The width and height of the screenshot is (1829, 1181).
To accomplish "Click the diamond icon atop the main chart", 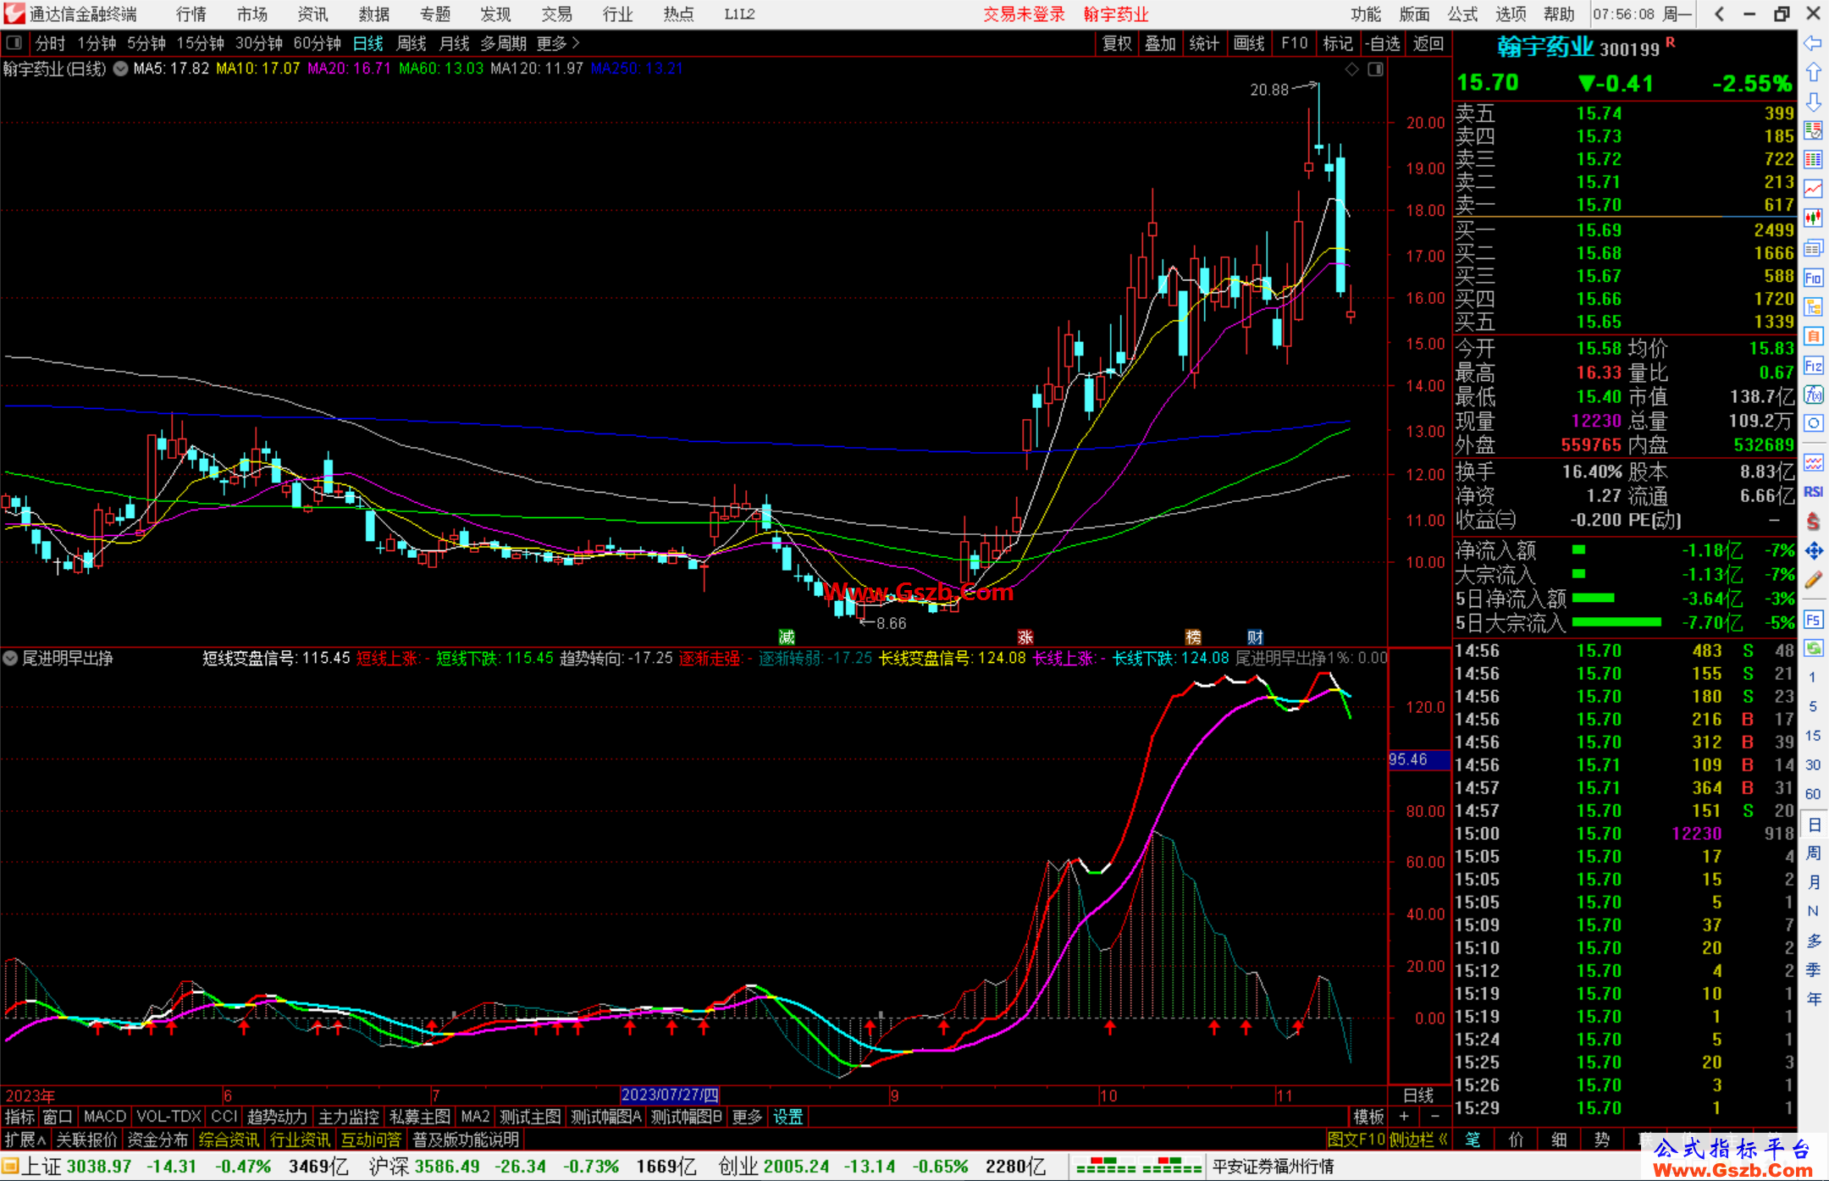I will 1351,69.
